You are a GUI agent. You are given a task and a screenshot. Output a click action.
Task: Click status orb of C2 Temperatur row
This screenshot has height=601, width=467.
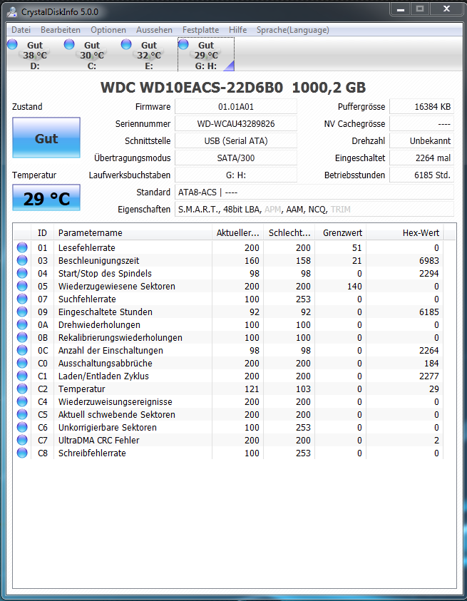22,389
